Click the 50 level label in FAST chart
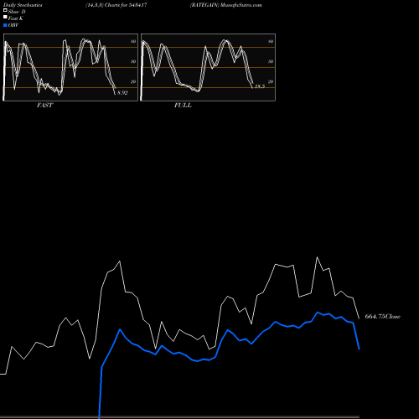The width and height of the screenshot is (419, 419). tap(133, 61)
